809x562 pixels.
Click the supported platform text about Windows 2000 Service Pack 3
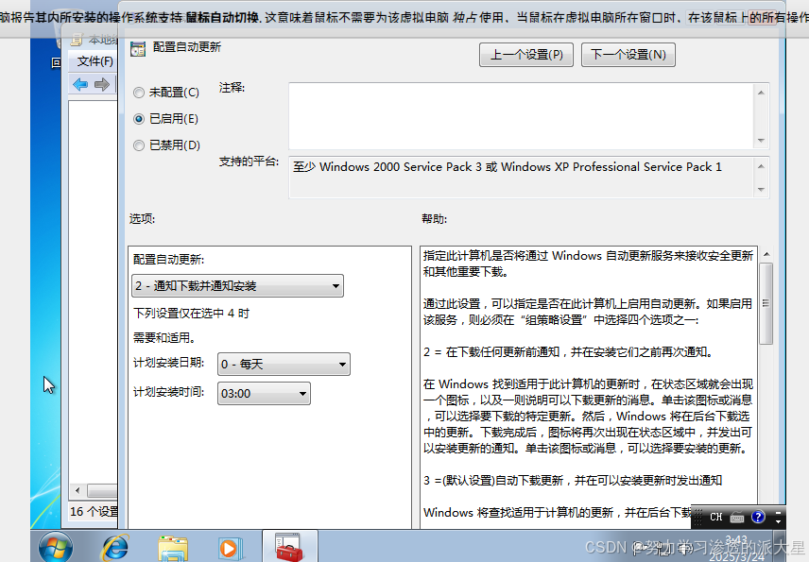point(508,167)
